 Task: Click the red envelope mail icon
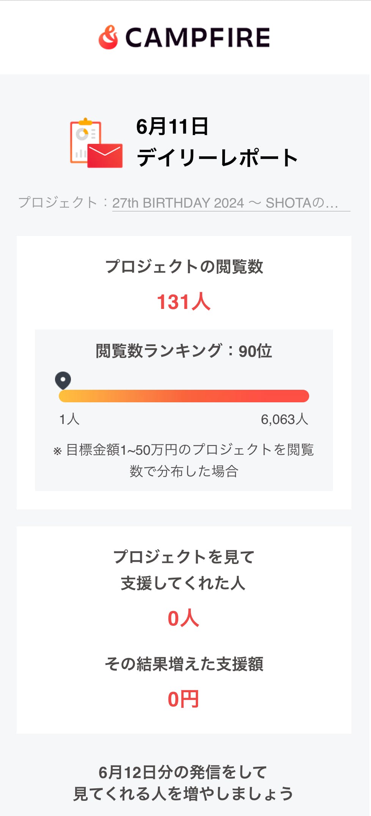tap(105, 156)
